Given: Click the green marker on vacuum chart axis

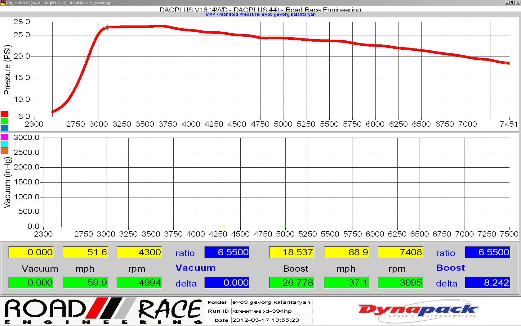Looking at the screenshot, I should click(x=285, y=226).
